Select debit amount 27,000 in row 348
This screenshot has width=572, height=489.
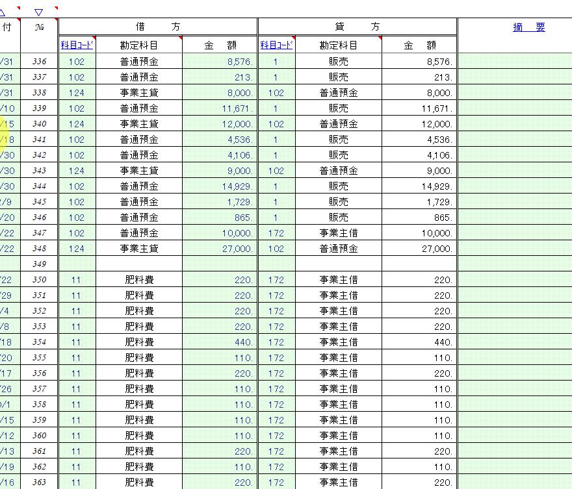(220, 249)
